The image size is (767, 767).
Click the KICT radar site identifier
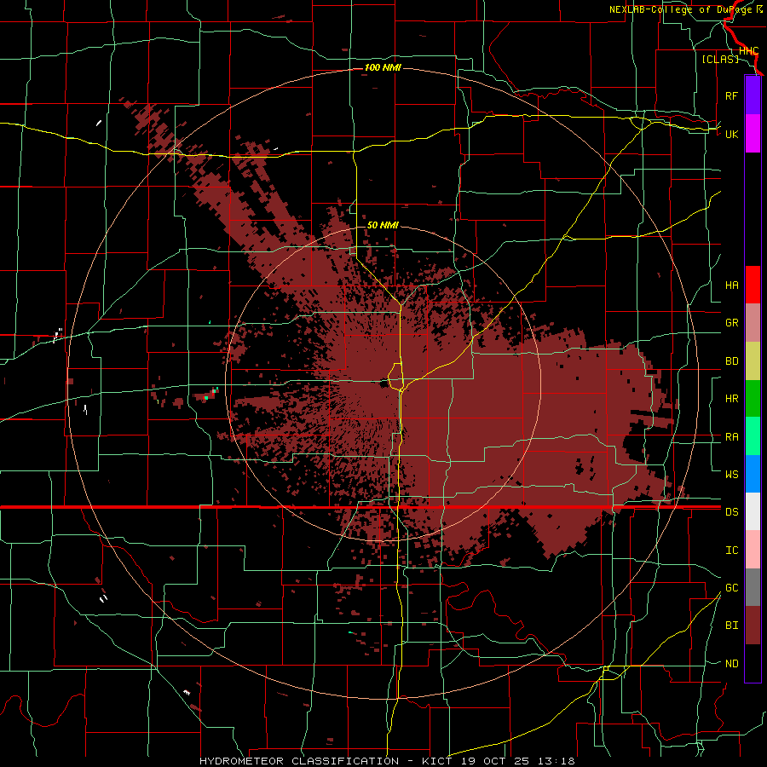click(439, 761)
